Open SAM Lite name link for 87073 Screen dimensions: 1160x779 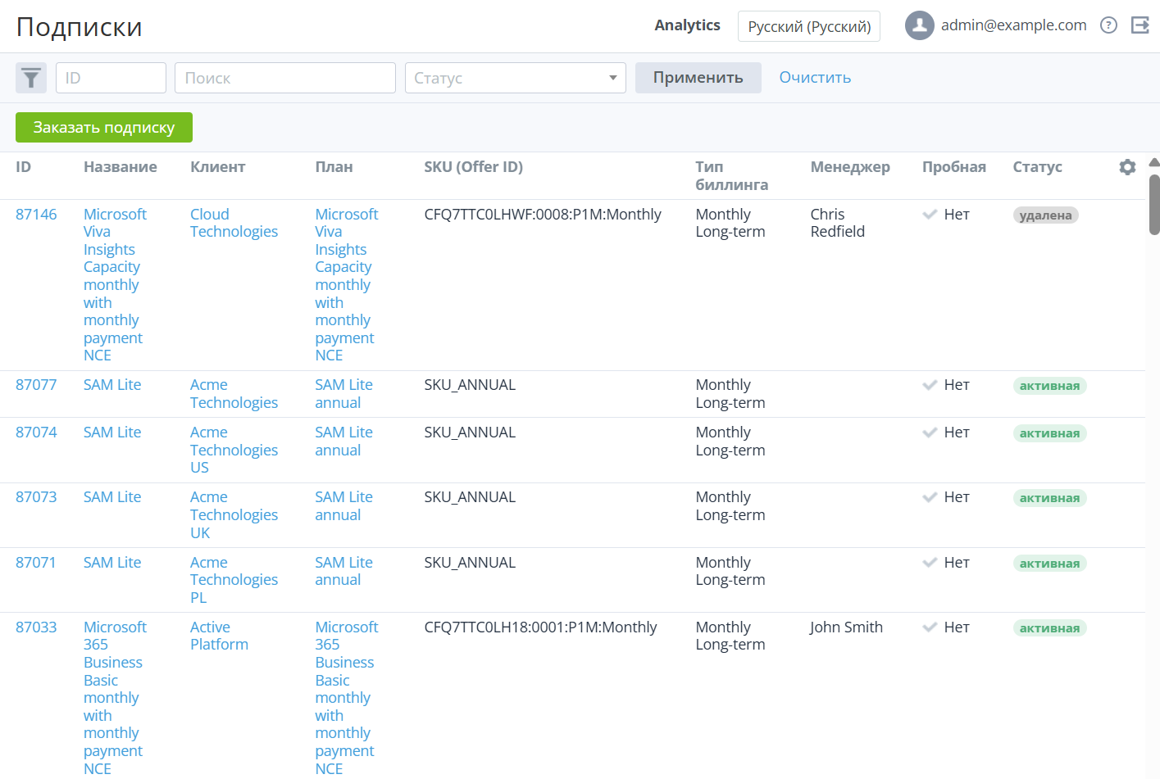(x=112, y=497)
